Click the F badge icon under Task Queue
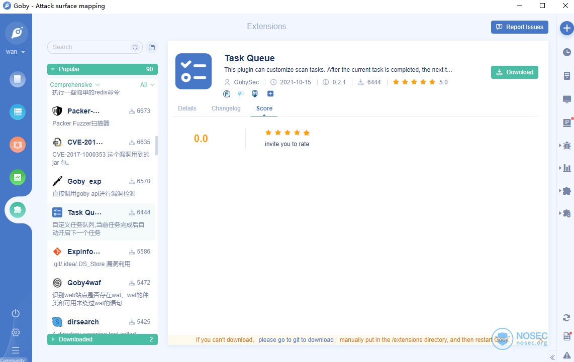The height and width of the screenshot is (362, 574). [227, 94]
